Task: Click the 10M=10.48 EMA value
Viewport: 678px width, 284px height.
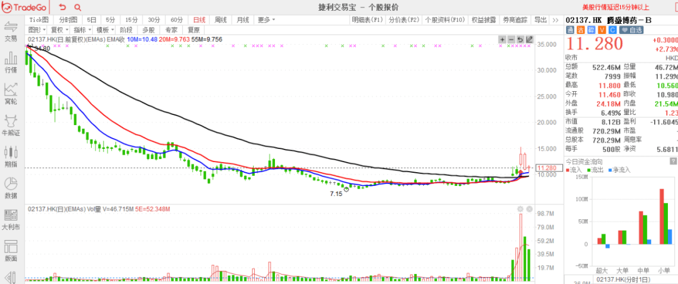Action: (141, 40)
